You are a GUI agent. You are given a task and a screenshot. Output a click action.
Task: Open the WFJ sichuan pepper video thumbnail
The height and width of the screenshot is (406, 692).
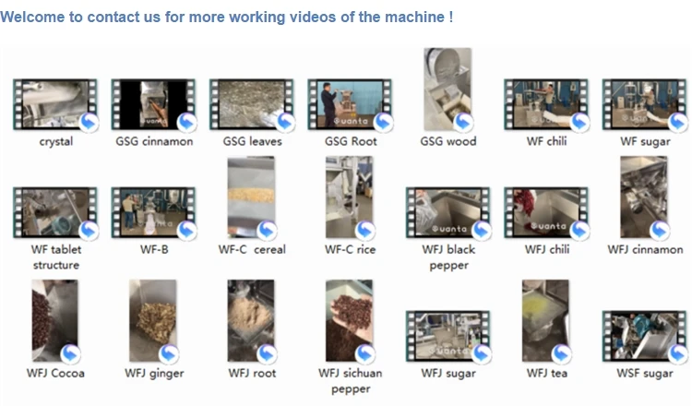(x=350, y=321)
